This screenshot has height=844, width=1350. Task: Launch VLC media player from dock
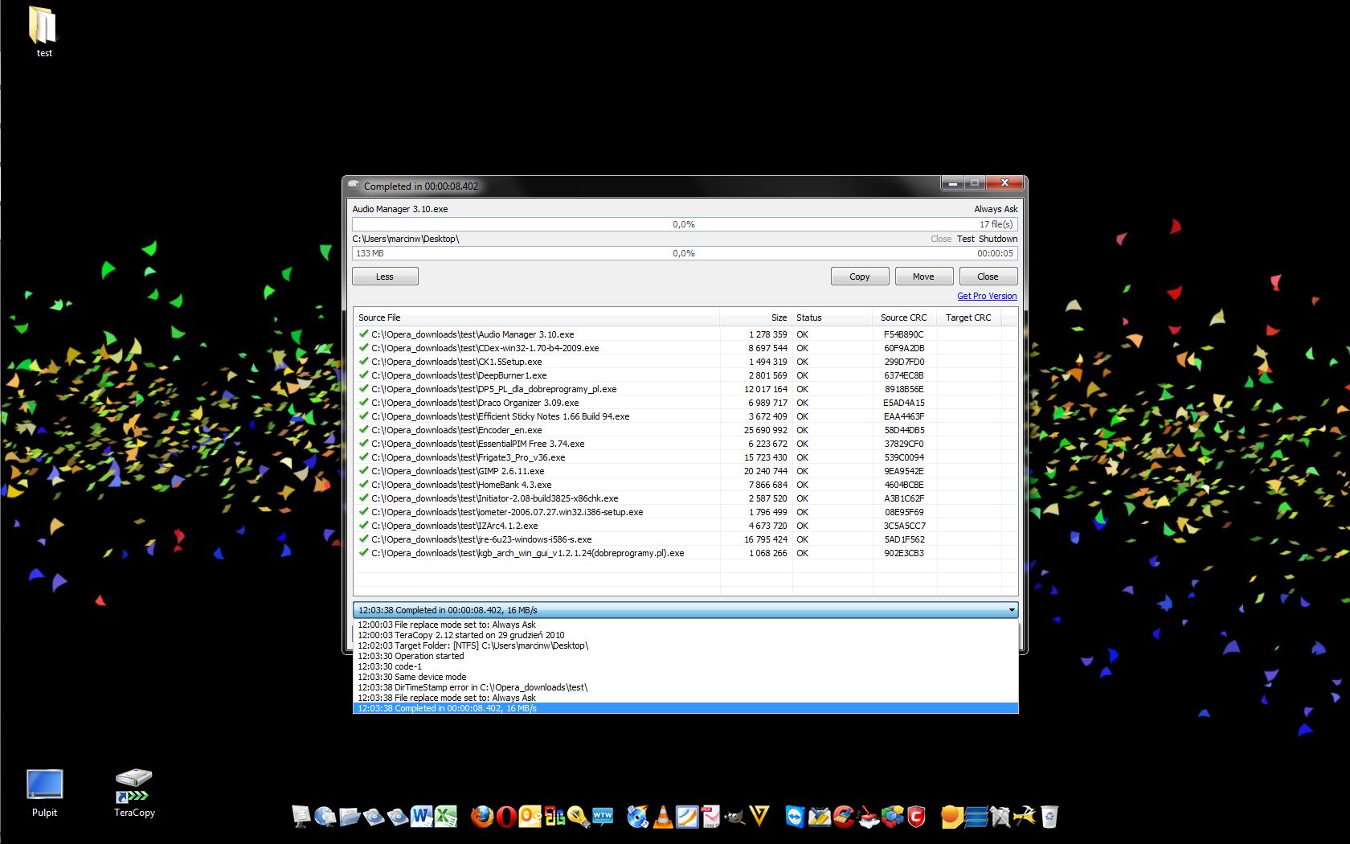(663, 817)
